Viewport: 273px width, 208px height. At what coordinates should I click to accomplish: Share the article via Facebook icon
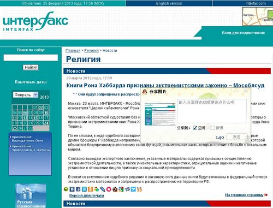pos(78,189)
